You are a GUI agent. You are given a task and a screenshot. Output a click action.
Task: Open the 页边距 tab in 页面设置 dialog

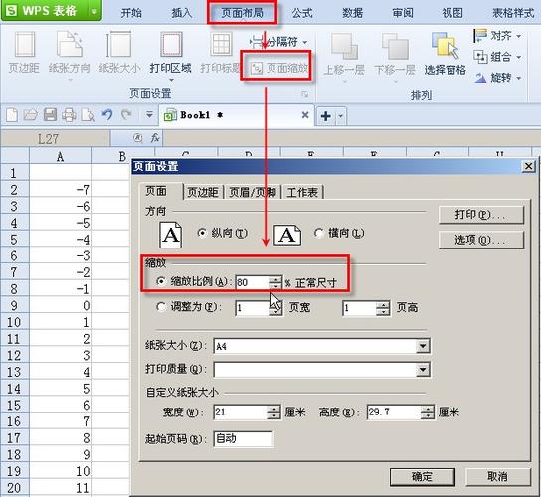point(203,192)
